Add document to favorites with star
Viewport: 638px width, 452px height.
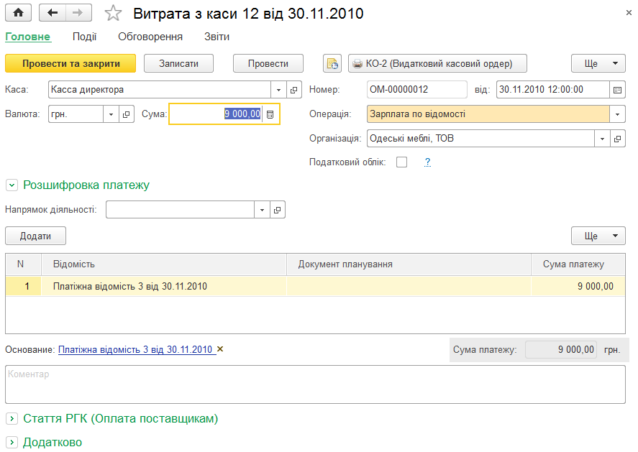pyautogui.click(x=113, y=14)
